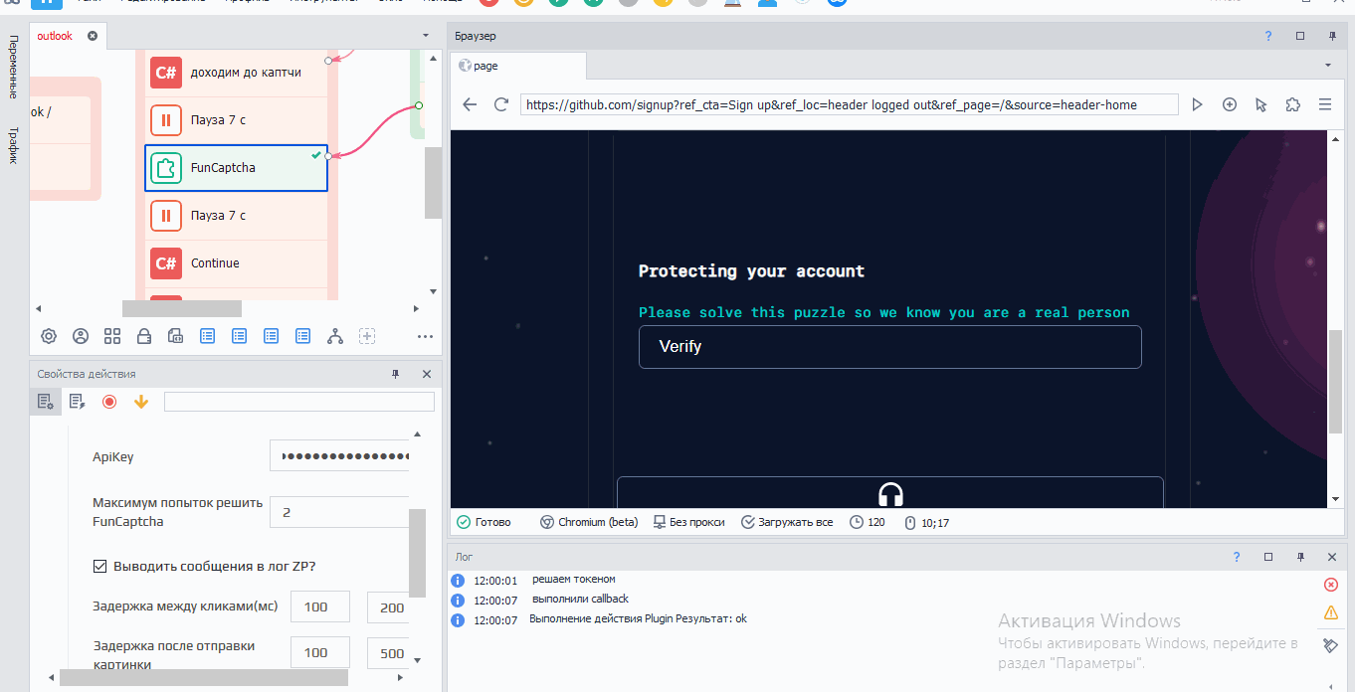Select the Continue C# action block
Screen dimensions: 1355x692
point(236,263)
